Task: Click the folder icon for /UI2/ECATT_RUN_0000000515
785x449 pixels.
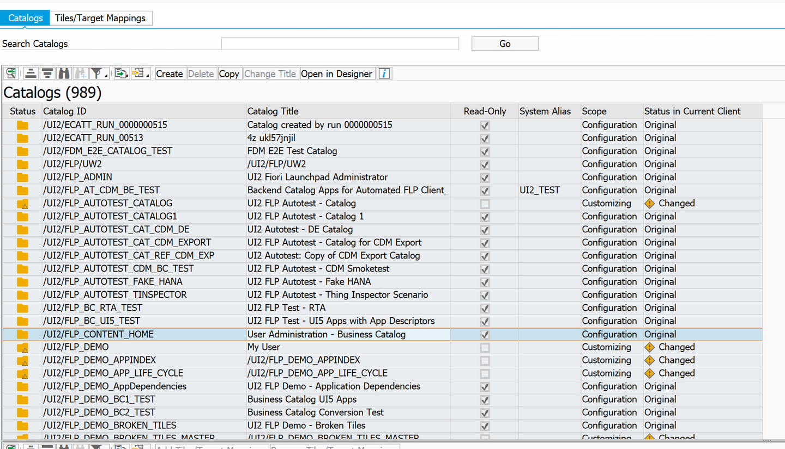Action: point(22,125)
